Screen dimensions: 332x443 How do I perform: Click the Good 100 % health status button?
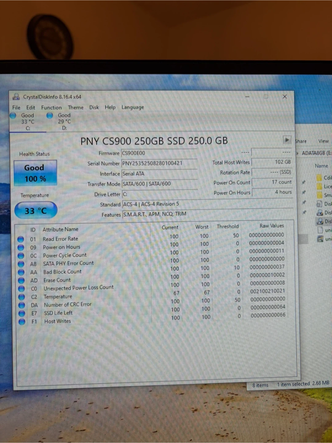click(35, 173)
